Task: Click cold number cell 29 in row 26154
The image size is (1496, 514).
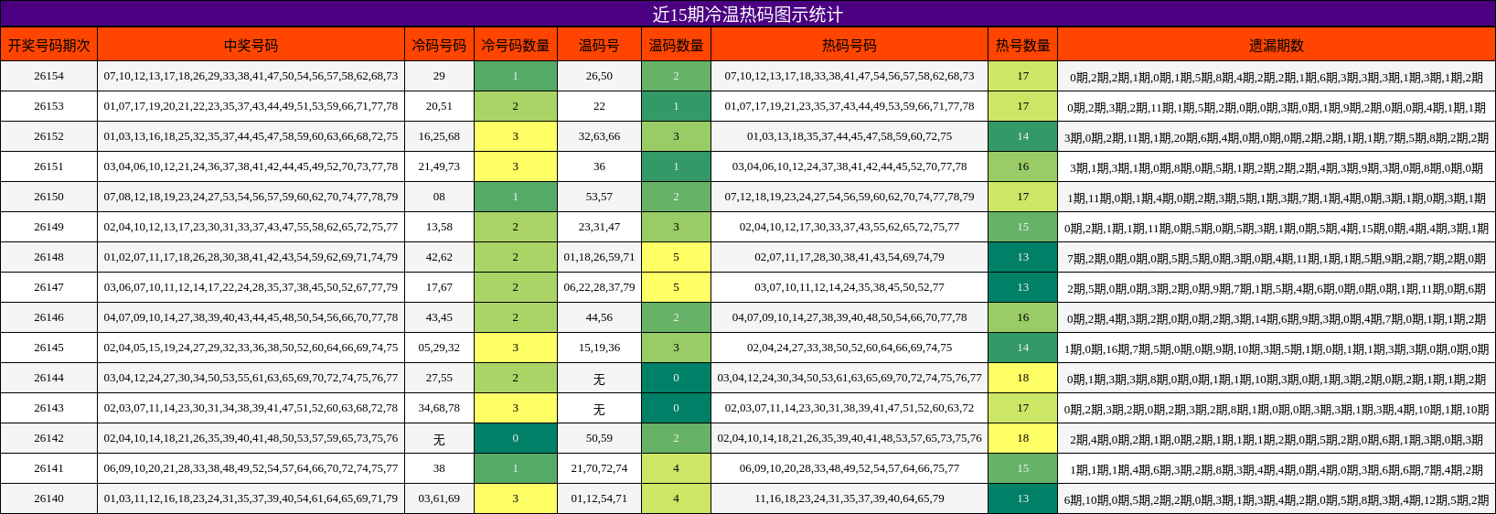Action: coord(439,76)
